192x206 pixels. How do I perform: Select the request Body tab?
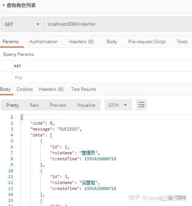click(x=112, y=42)
